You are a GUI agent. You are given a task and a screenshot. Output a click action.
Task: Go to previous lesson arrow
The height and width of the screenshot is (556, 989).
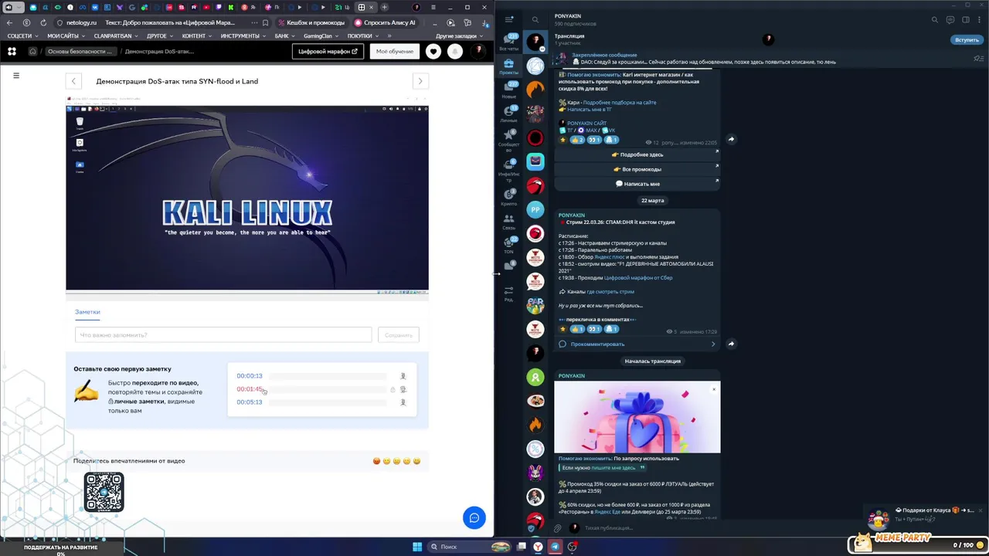[73, 81]
